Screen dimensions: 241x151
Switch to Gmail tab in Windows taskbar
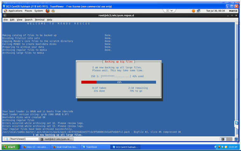[65, 147]
